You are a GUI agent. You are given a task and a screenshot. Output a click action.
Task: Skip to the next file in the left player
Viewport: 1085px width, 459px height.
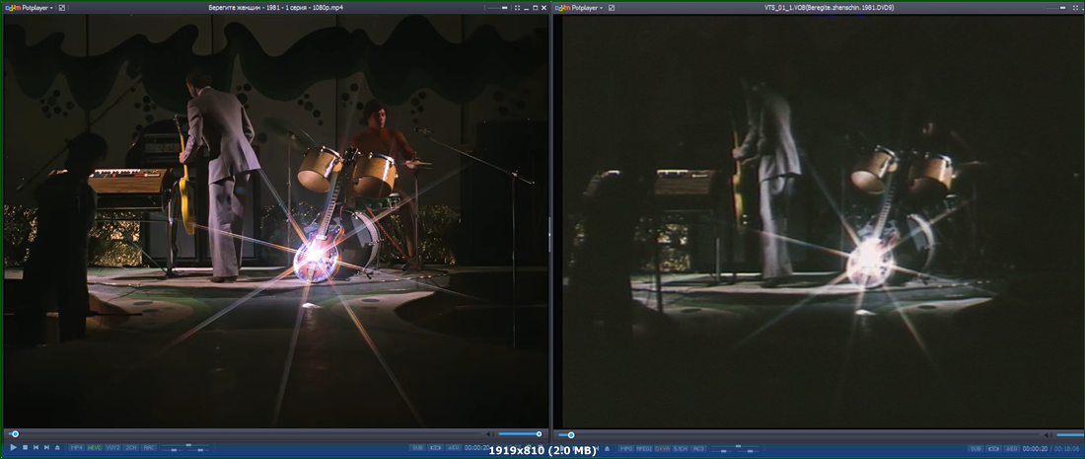pyautogui.click(x=46, y=448)
